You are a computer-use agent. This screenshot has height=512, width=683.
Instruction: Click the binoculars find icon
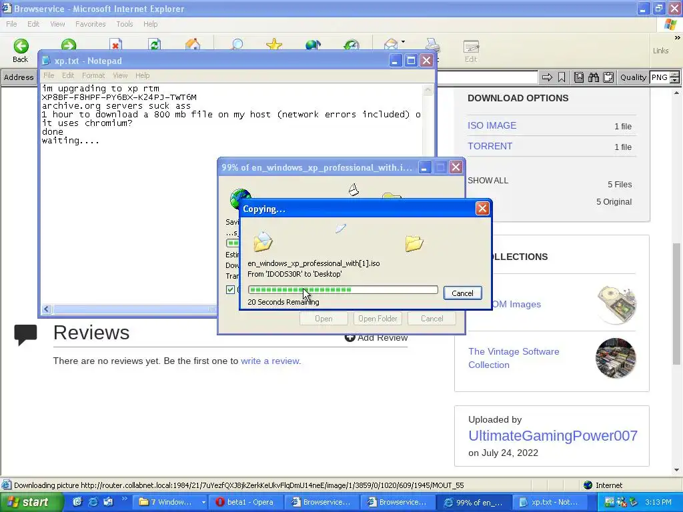point(594,77)
